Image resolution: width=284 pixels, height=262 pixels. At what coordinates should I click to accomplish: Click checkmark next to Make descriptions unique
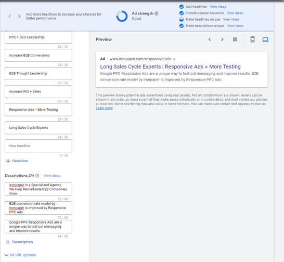click(x=182, y=26)
